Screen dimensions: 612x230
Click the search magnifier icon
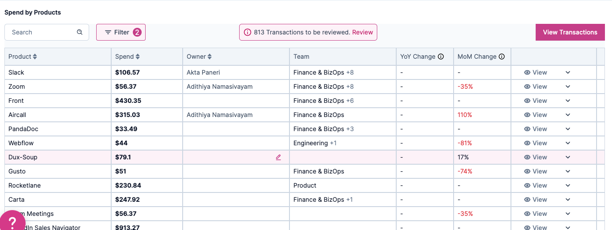(x=79, y=32)
